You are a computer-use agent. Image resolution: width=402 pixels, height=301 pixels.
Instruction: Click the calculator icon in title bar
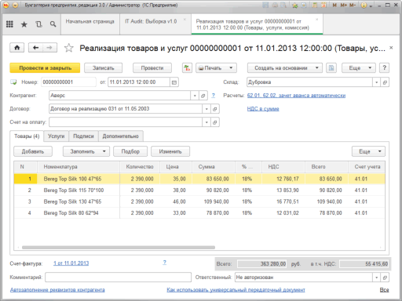coord(315,5)
